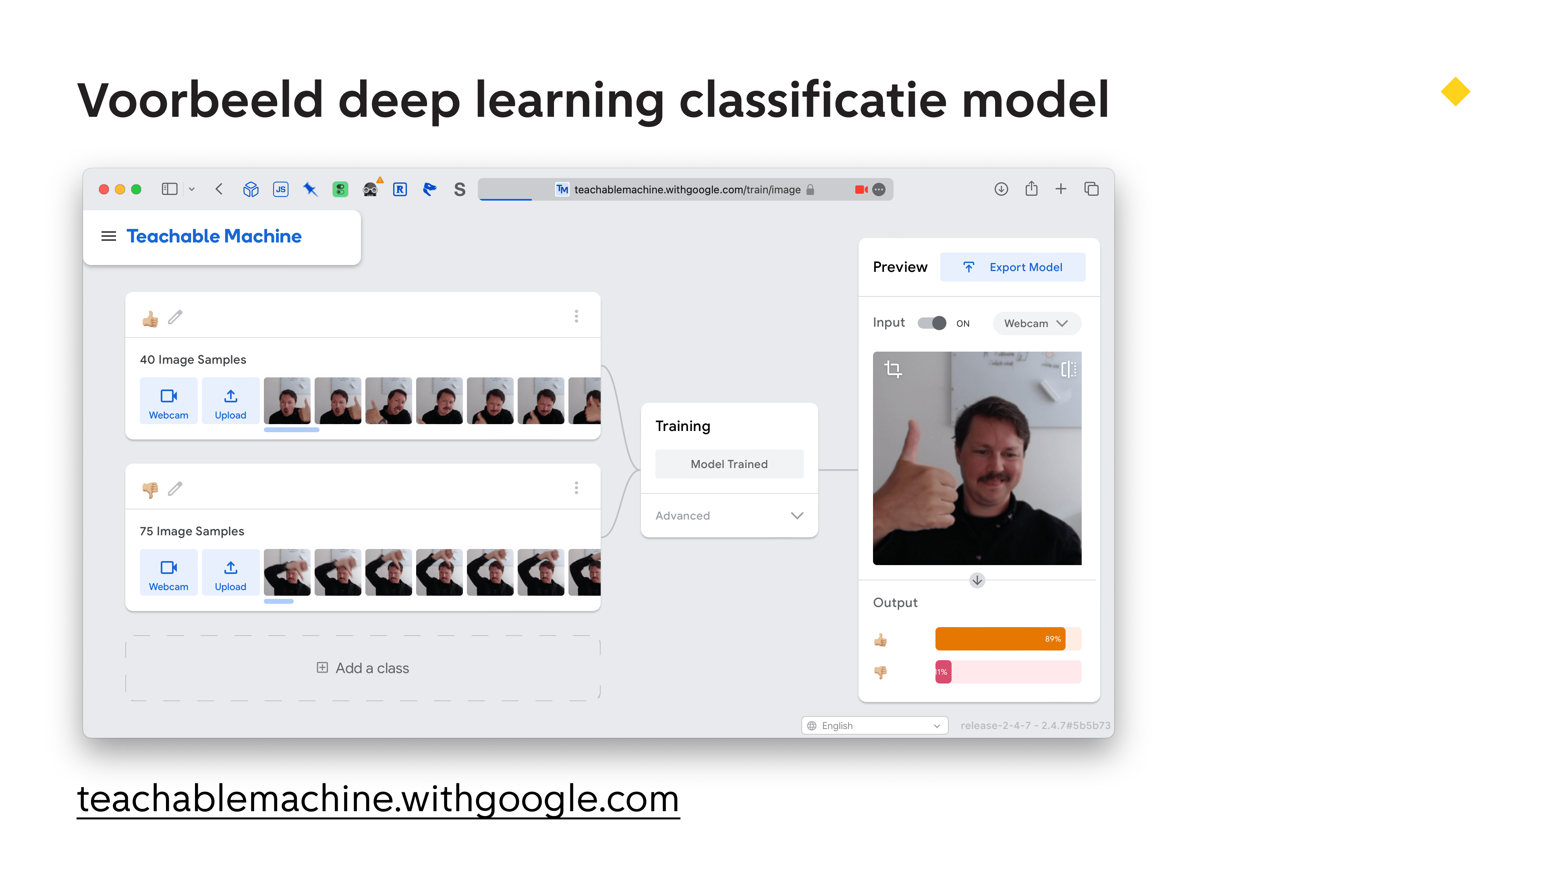Expand the Advanced training options

[729, 516]
